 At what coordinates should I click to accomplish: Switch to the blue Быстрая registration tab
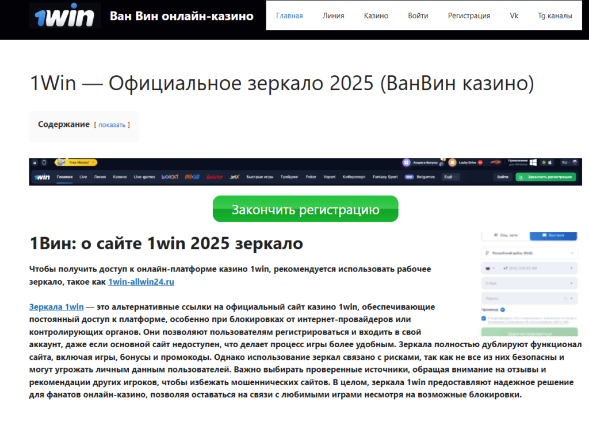pos(553,235)
